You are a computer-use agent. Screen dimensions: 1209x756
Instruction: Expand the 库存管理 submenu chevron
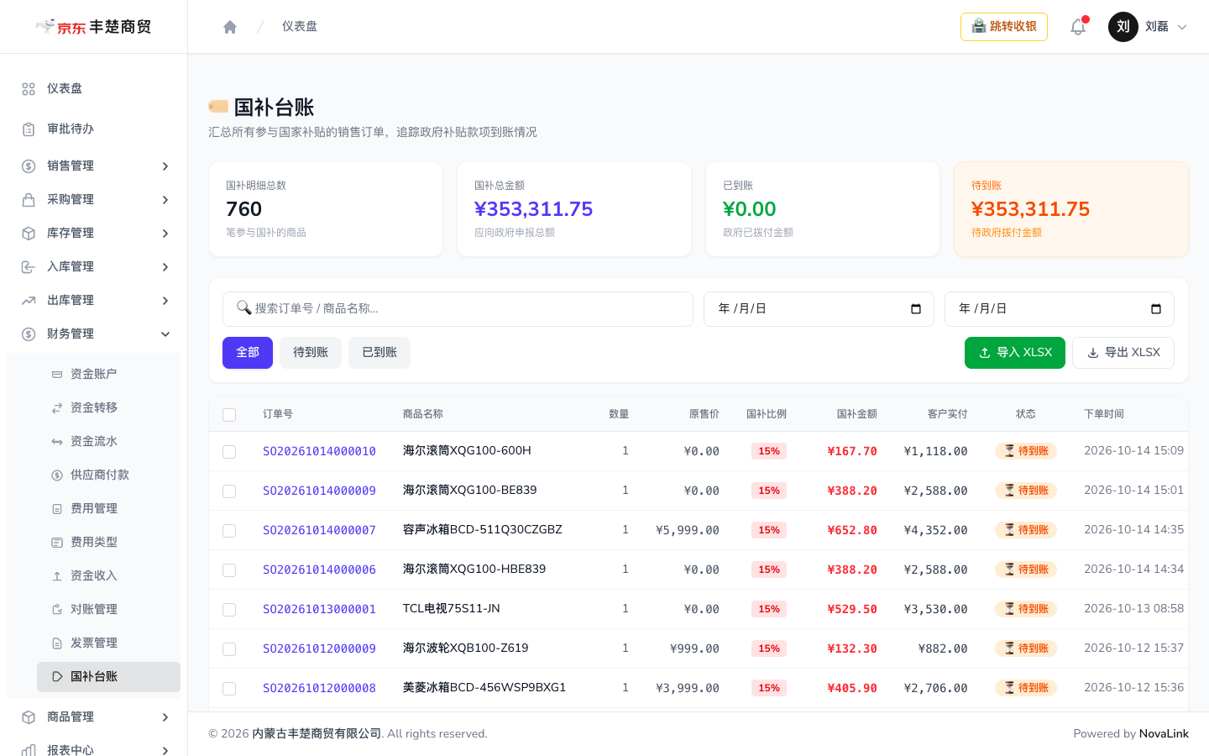165,234
